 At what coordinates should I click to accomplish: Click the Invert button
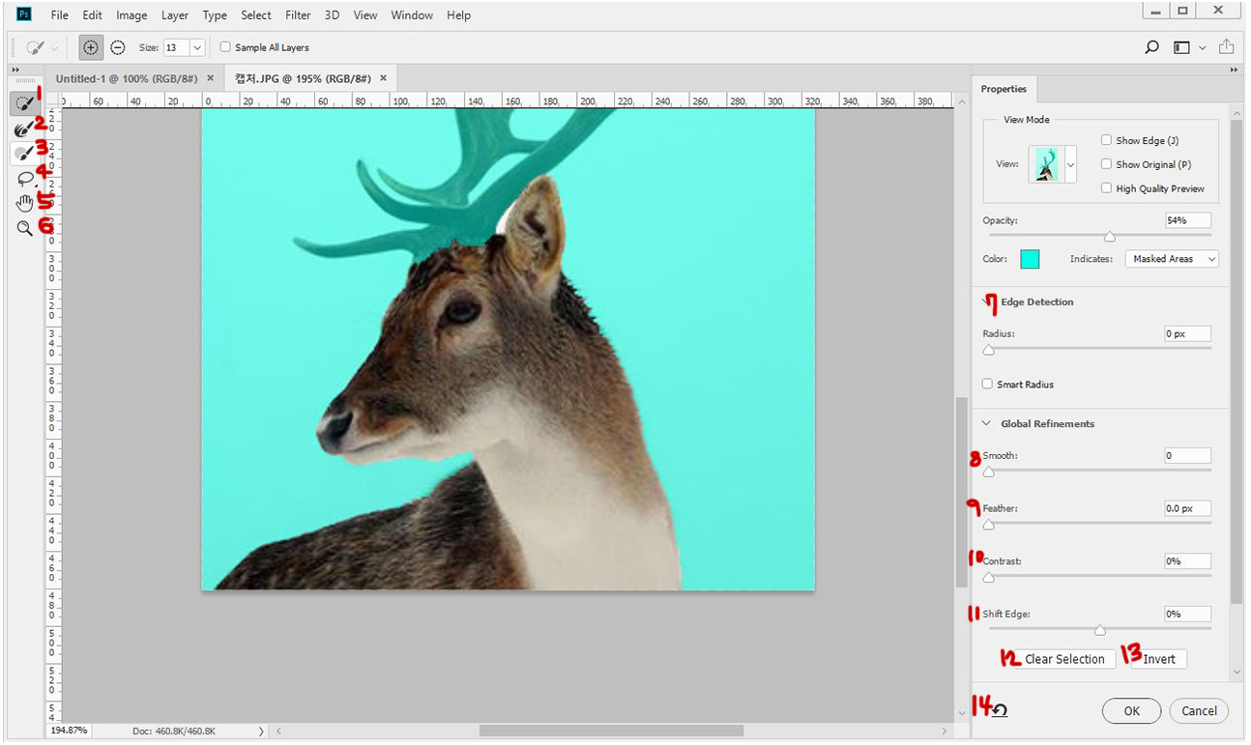coord(1158,659)
